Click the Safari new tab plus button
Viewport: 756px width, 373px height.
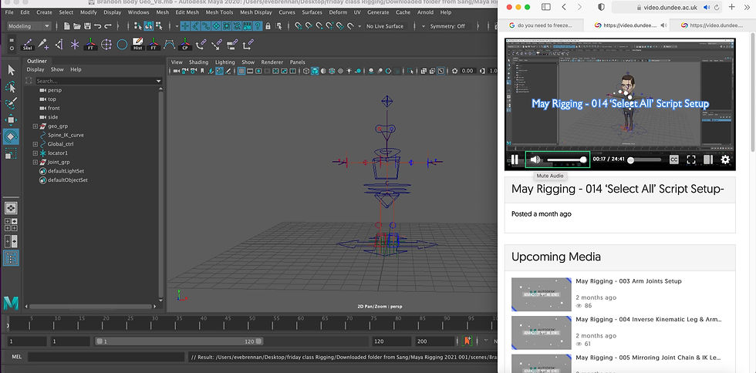pos(732,7)
